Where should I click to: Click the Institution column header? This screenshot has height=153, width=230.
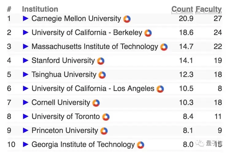coord(40,9)
